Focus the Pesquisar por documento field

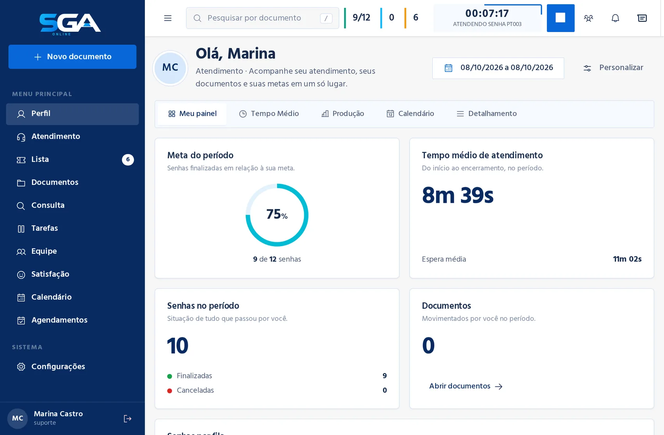(x=262, y=18)
